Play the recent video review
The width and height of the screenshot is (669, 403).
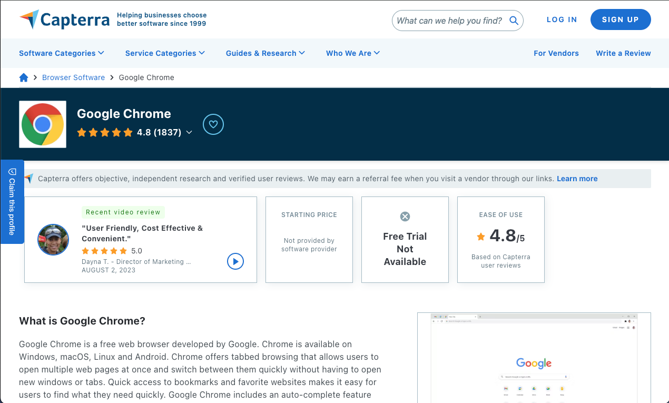pyautogui.click(x=235, y=261)
